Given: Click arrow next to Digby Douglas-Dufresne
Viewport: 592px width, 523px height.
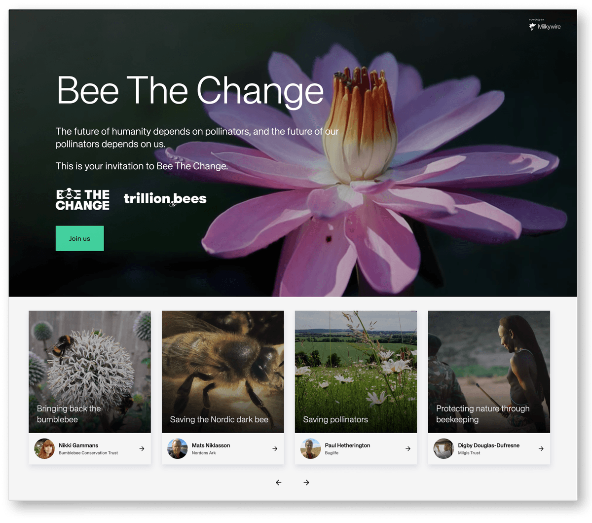Looking at the screenshot, I should [x=541, y=448].
